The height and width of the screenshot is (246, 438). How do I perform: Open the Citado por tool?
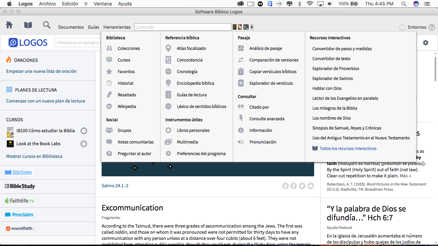point(259,107)
